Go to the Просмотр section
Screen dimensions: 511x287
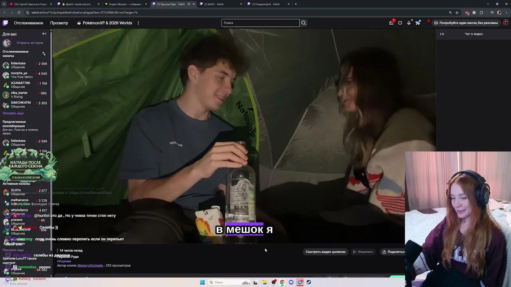pyautogui.click(x=59, y=23)
